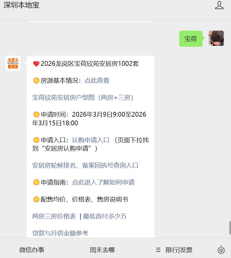Open 安居房轮候排名、备案回执号查询入口 link

[85, 165]
